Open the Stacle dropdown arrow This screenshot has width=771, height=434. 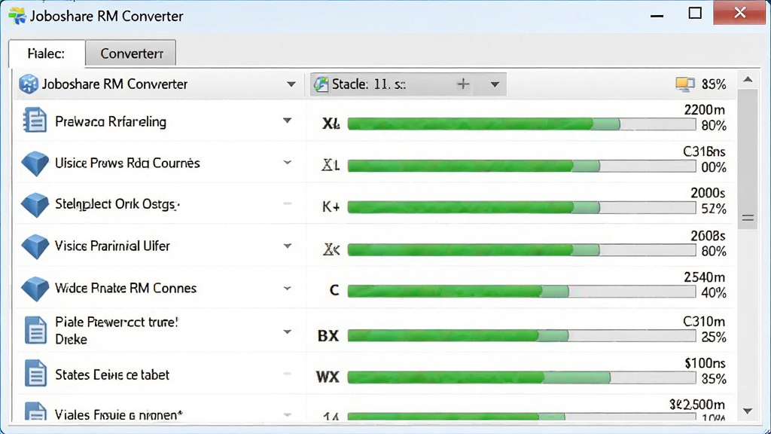point(495,84)
